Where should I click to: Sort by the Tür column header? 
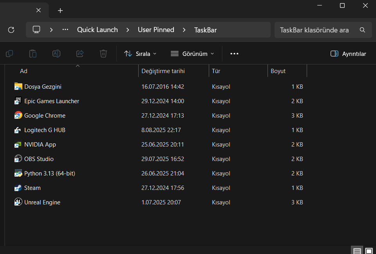click(238, 71)
